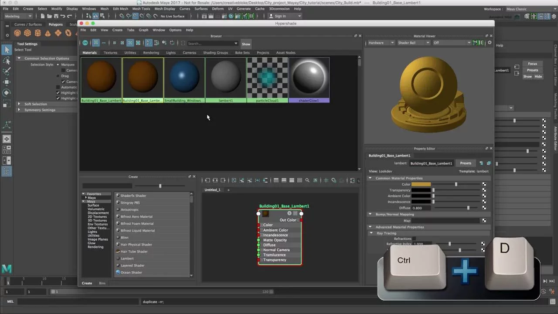Toggle Camera based checkbox under Marquee
The height and width of the screenshot is (314, 558).
pyautogui.click(x=63, y=70)
